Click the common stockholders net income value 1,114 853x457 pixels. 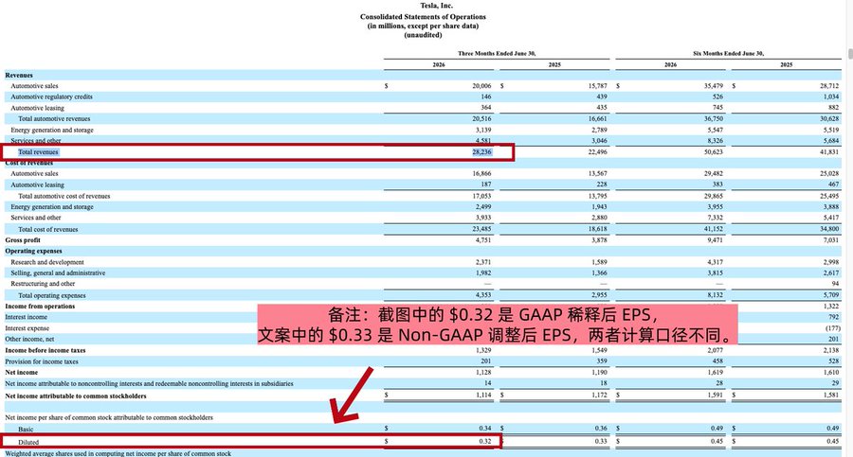click(x=483, y=395)
